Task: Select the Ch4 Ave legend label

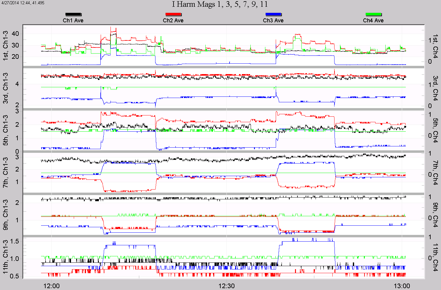Action: pyautogui.click(x=373, y=21)
